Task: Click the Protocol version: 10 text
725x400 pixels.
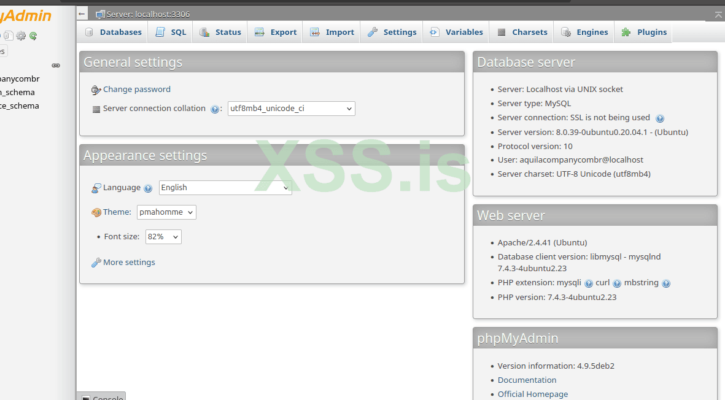Action: pyautogui.click(x=535, y=146)
